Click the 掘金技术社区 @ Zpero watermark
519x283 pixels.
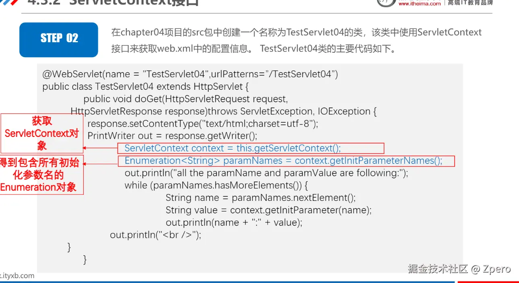pyautogui.click(x=459, y=269)
